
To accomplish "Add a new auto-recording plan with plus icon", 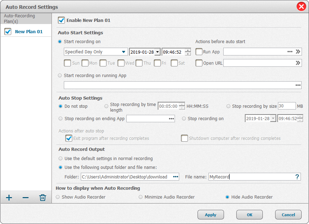I will click(x=9, y=198).
